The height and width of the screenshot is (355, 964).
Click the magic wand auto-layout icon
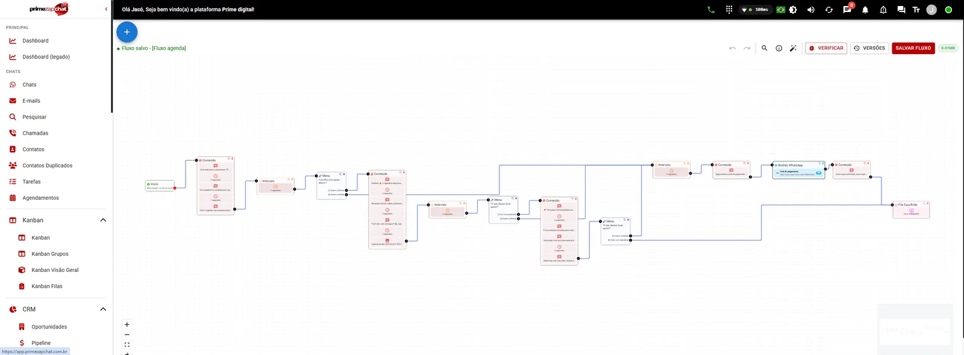[x=793, y=48]
